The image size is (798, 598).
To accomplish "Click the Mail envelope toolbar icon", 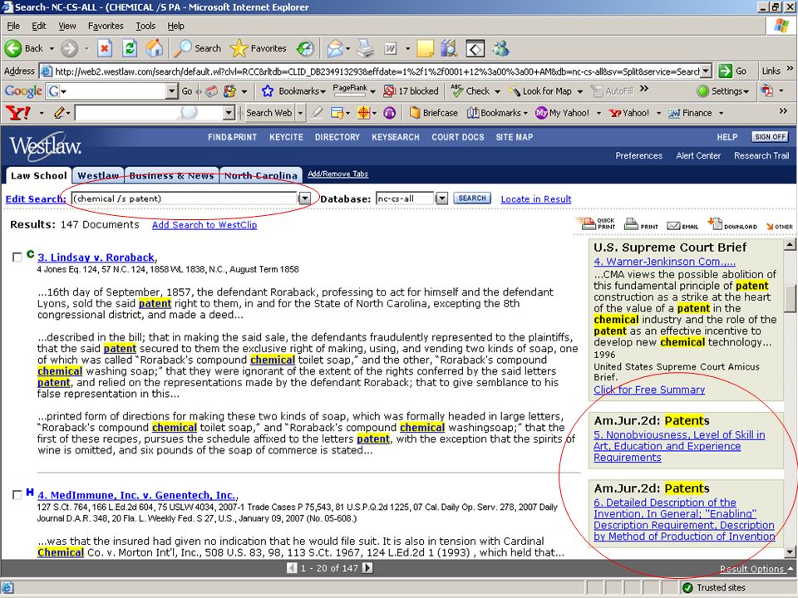I will coord(335,49).
